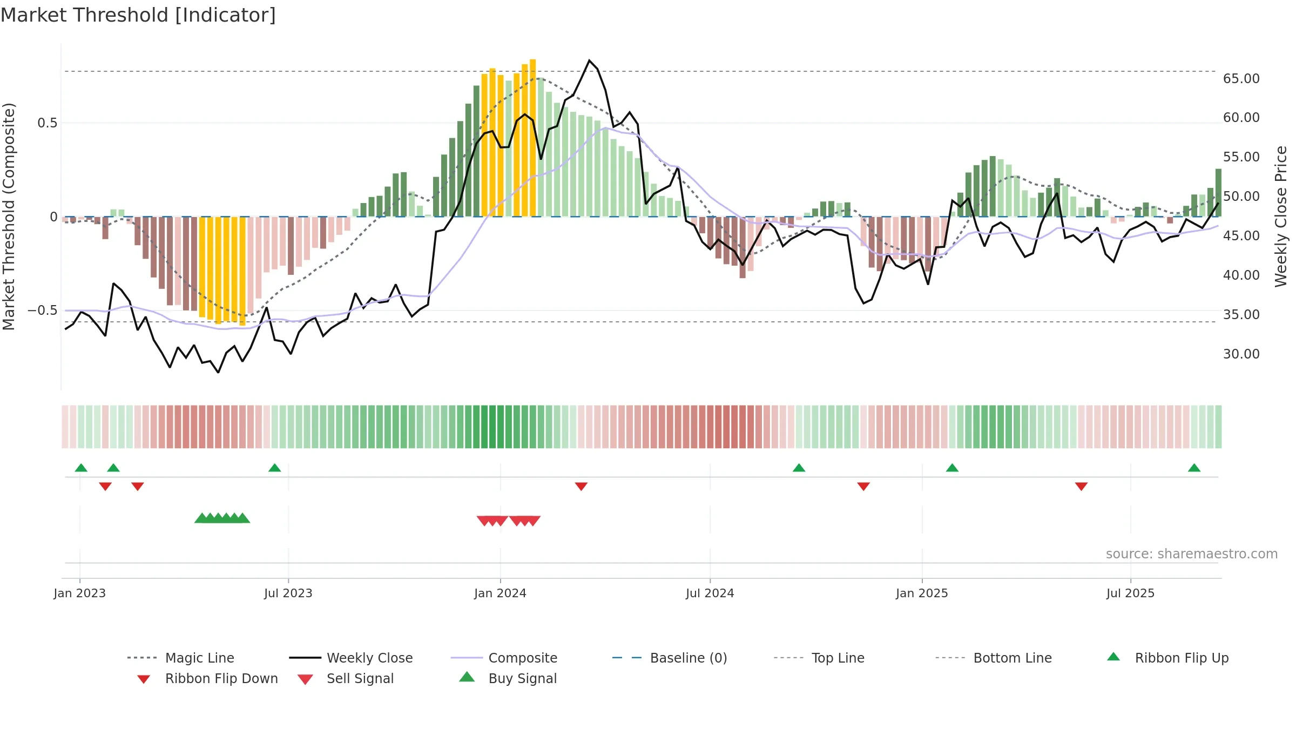1296x729 pixels.
Task: Toggle the Ribbon Flip Up legend entry
Action: pyautogui.click(x=1167, y=658)
